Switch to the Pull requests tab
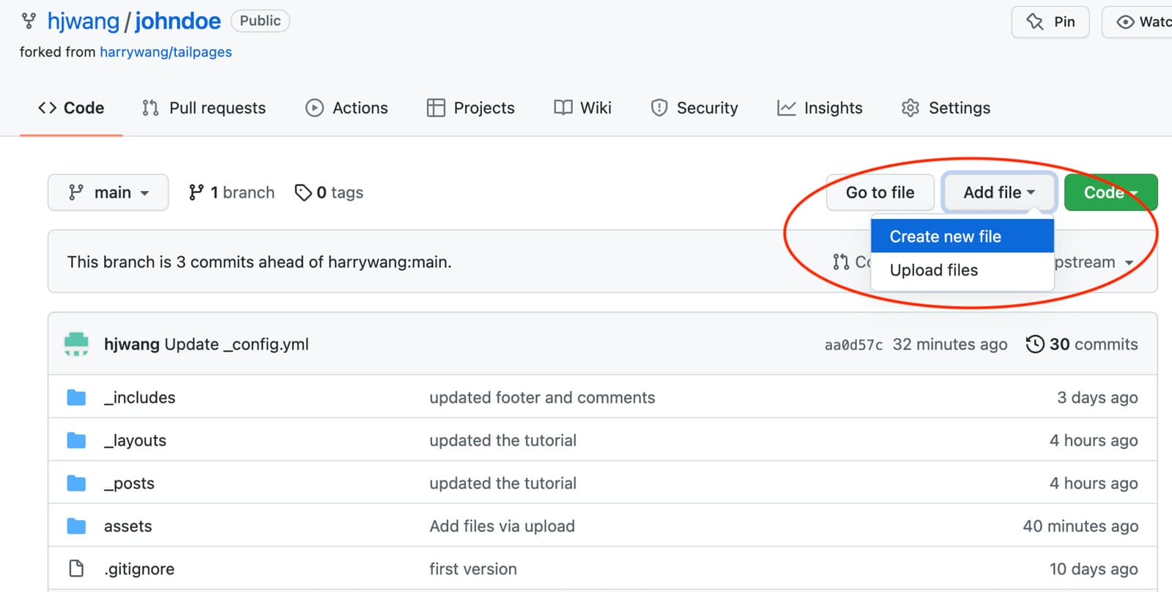The height and width of the screenshot is (592, 1172). [x=204, y=108]
